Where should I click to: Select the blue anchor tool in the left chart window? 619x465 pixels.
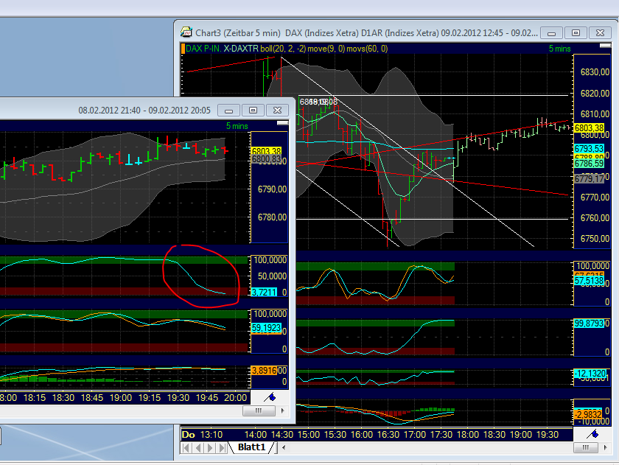(270, 397)
